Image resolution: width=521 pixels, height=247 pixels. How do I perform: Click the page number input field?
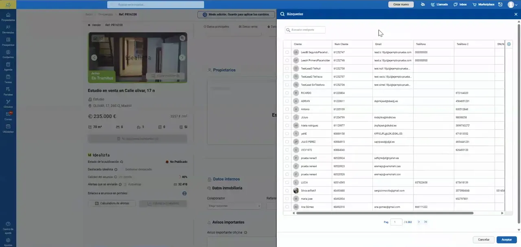pyautogui.click(x=396, y=222)
